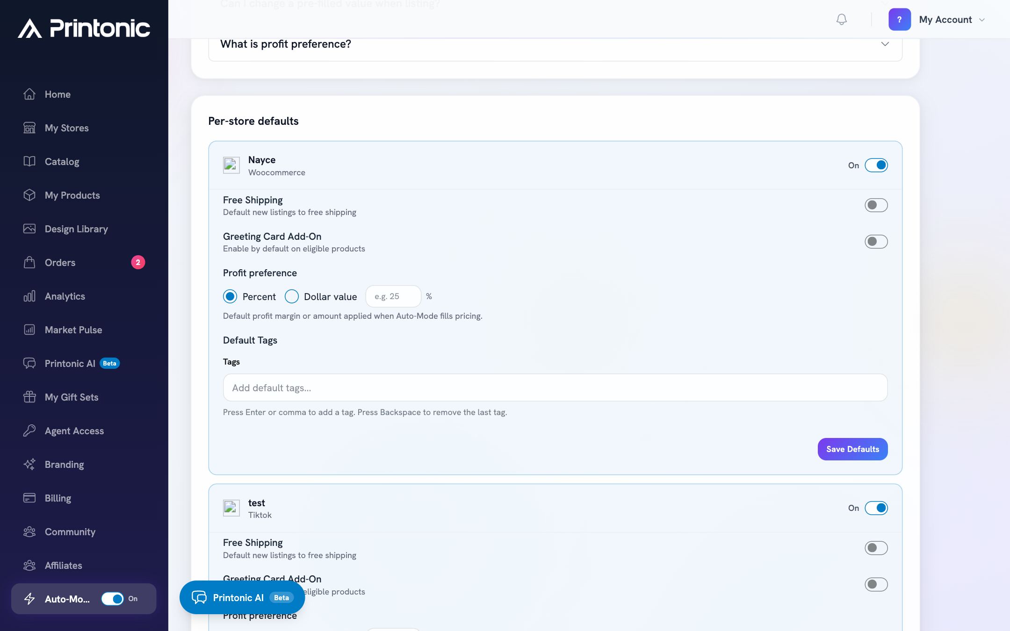Viewport: 1010px width, 631px height.
Task: Click the purple account avatar icon
Action: click(x=899, y=20)
